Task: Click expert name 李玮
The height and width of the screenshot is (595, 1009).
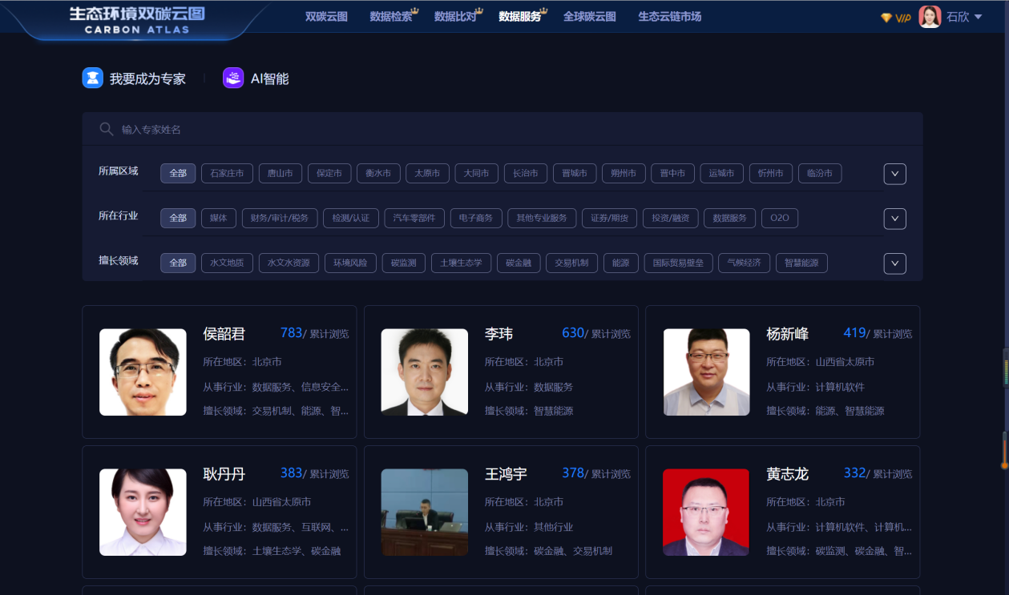Action: click(x=498, y=334)
